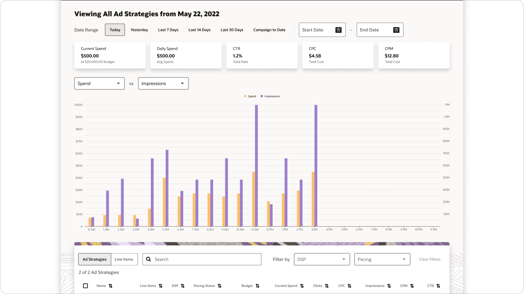
Task: Switch to Ad Strategies tab
Action: (x=95, y=259)
